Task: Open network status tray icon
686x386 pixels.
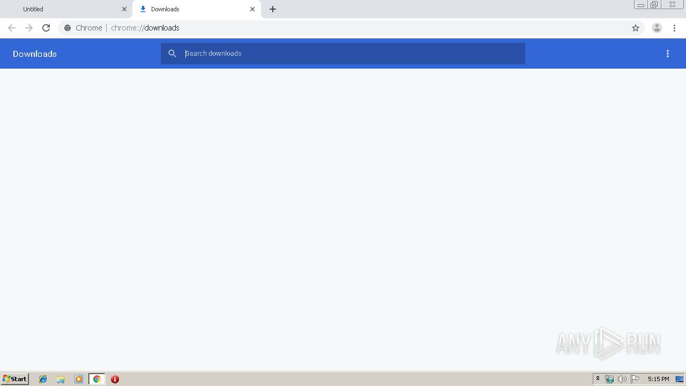Action: (609, 379)
